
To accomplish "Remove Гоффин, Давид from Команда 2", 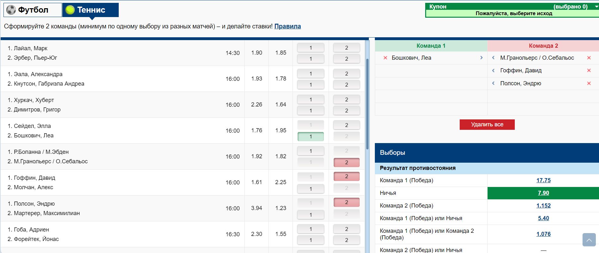I will tap(589, 70).
